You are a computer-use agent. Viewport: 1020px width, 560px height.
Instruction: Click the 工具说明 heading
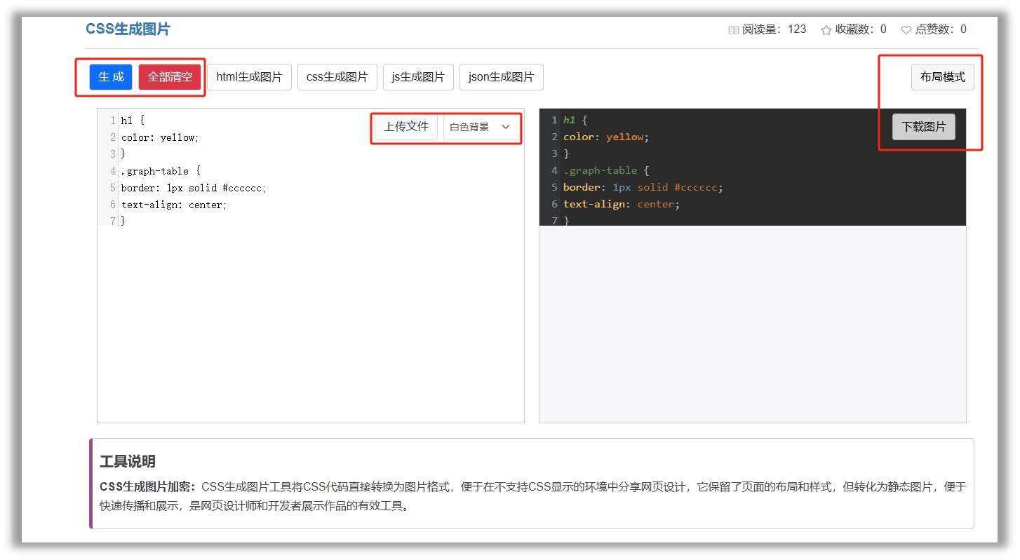(x=128, y=461)
